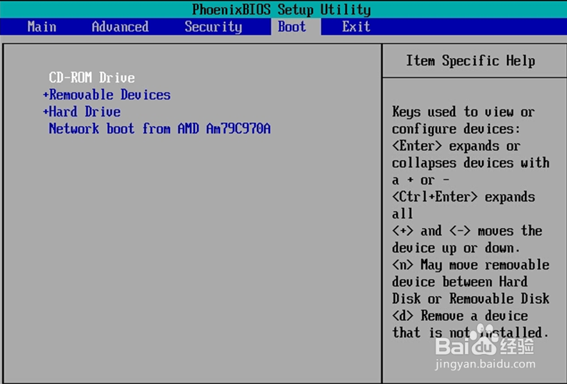Click the '<Enter> expands or' help line
The image size is (567, 384).
(456, 146)
